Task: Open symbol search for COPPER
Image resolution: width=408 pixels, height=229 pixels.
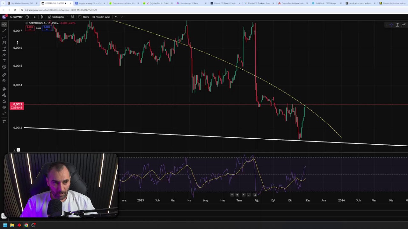Action: click(x=16, y=17)
